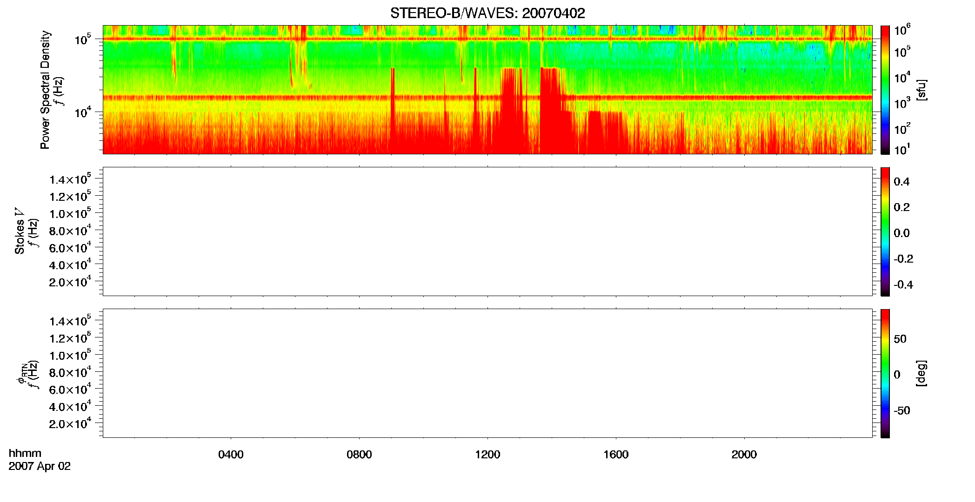Click the hhmm label
Viewport: 975px width, 502px height.
[x=25, y=453]
